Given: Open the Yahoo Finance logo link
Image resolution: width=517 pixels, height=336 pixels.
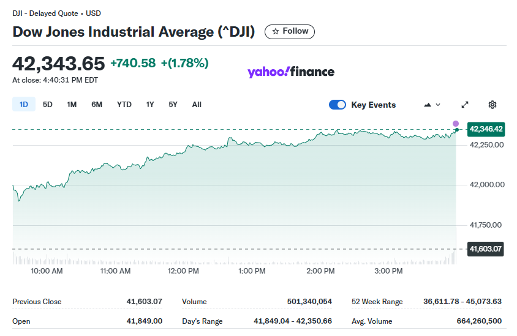Looking at the screenshot, I should pos(291,72).
